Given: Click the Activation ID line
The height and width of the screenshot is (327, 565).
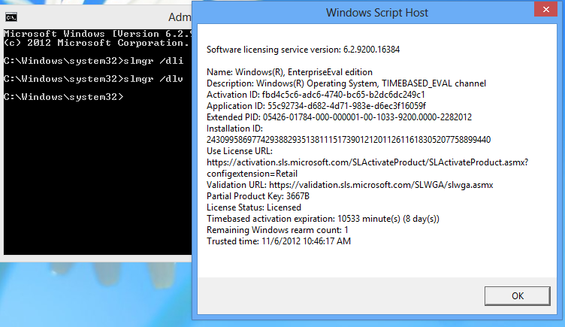Looking at the screenshot, I should point(316,95).
